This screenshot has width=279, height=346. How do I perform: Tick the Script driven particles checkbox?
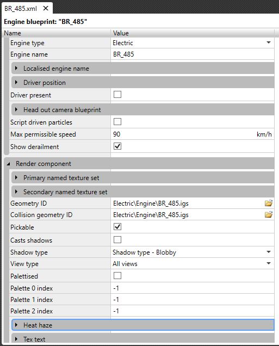(x=117, y=121)
